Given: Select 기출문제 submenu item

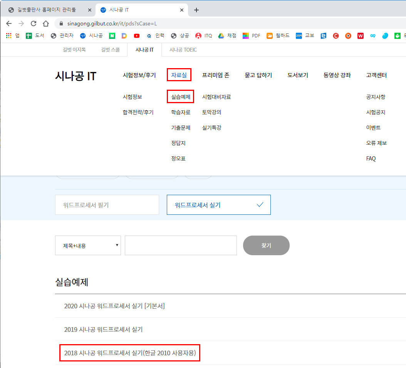Looking at the screenshot, I should [181, 127].
